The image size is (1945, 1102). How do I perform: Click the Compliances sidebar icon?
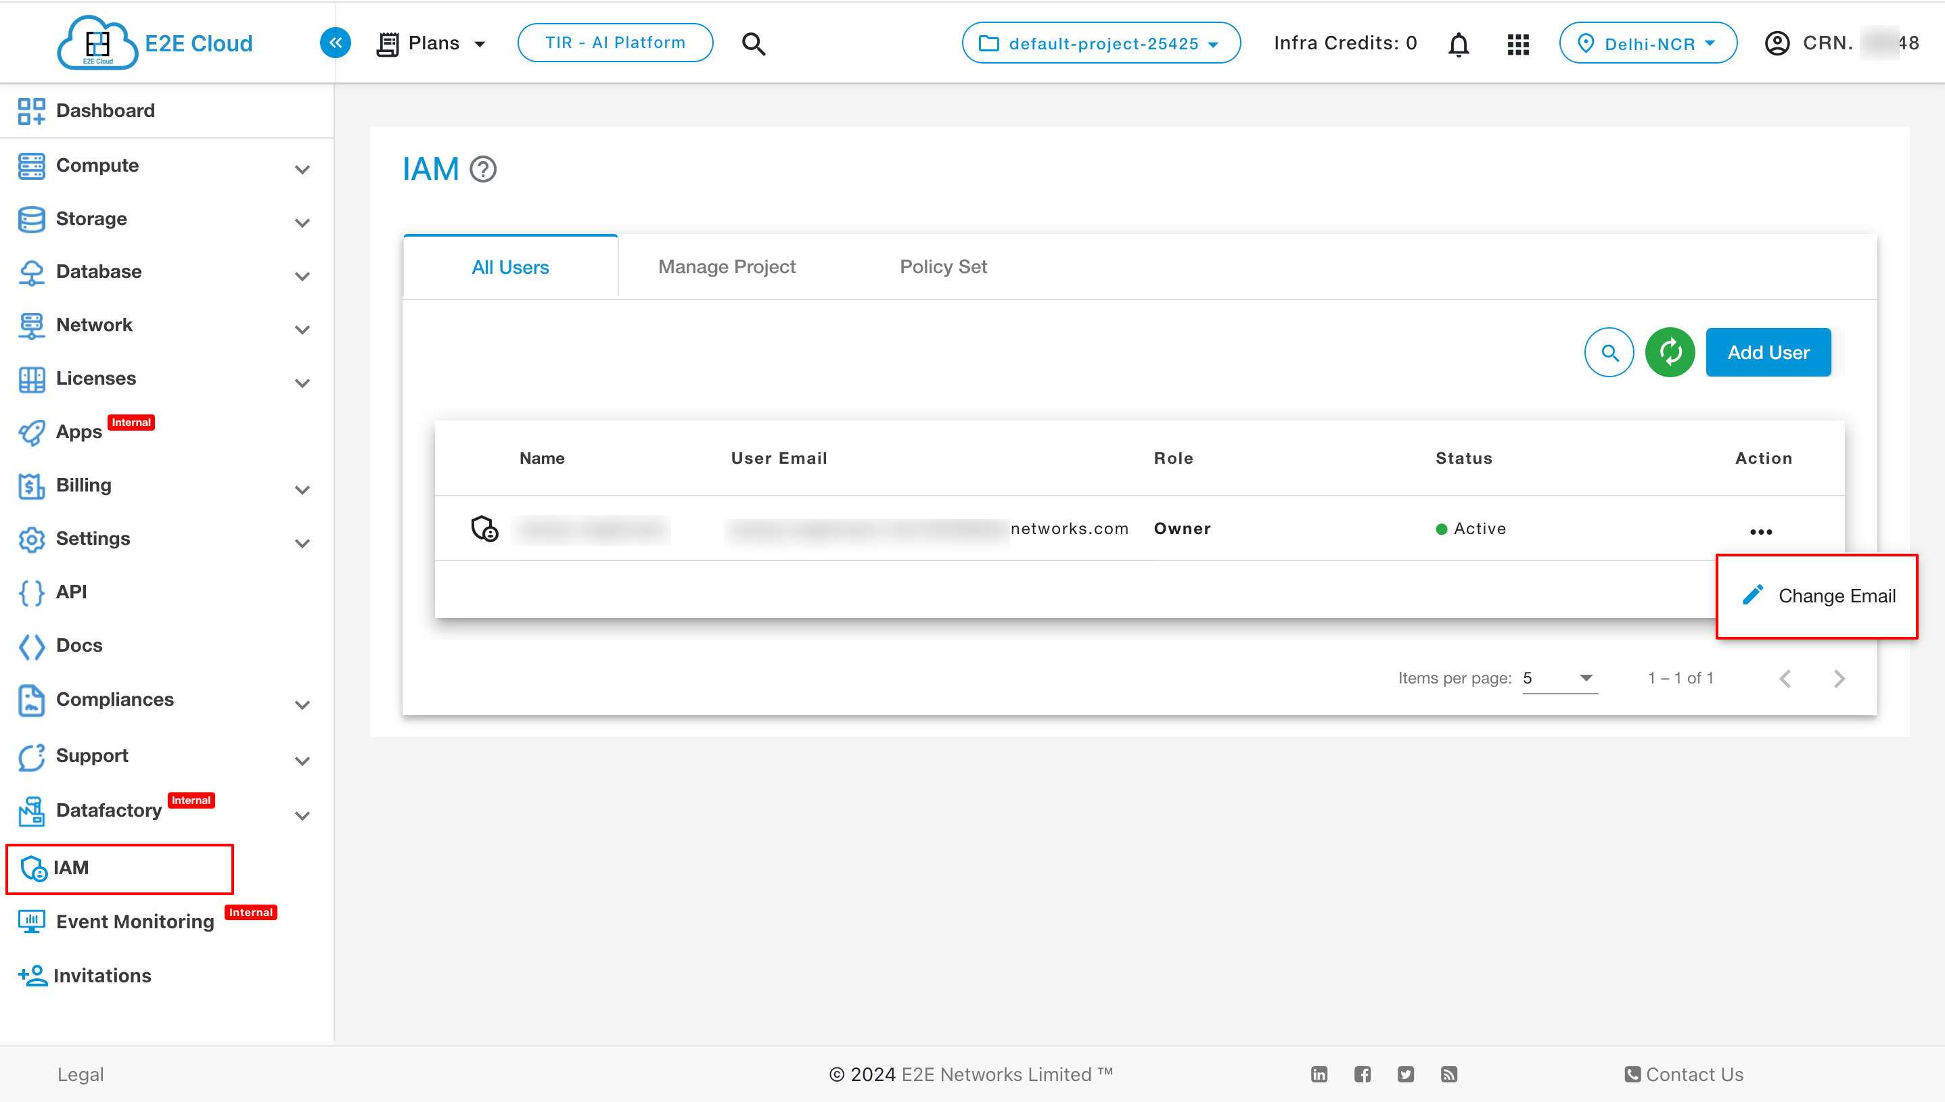32,700
